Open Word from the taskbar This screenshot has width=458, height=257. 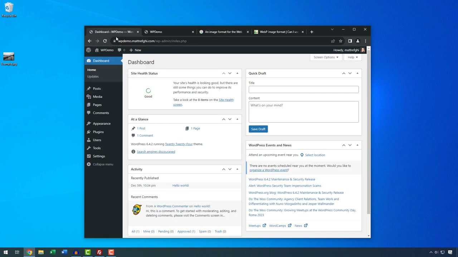coord(64,252)
